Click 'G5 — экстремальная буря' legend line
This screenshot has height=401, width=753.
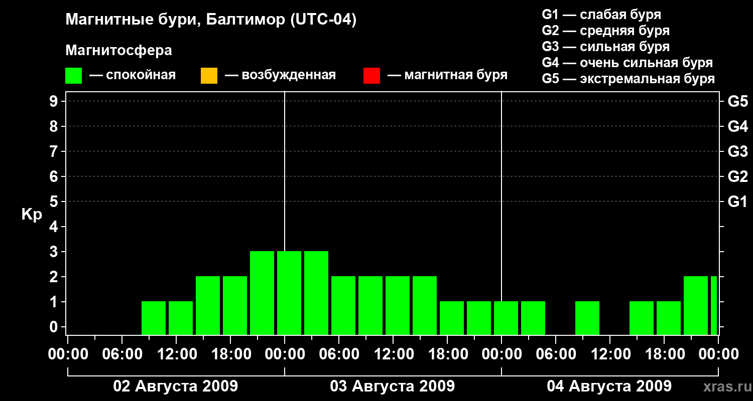[x=629, y=79]
